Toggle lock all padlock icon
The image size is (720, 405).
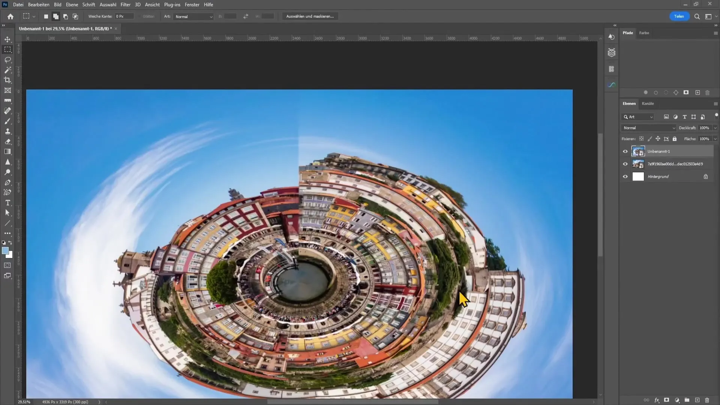pos(675,139)
